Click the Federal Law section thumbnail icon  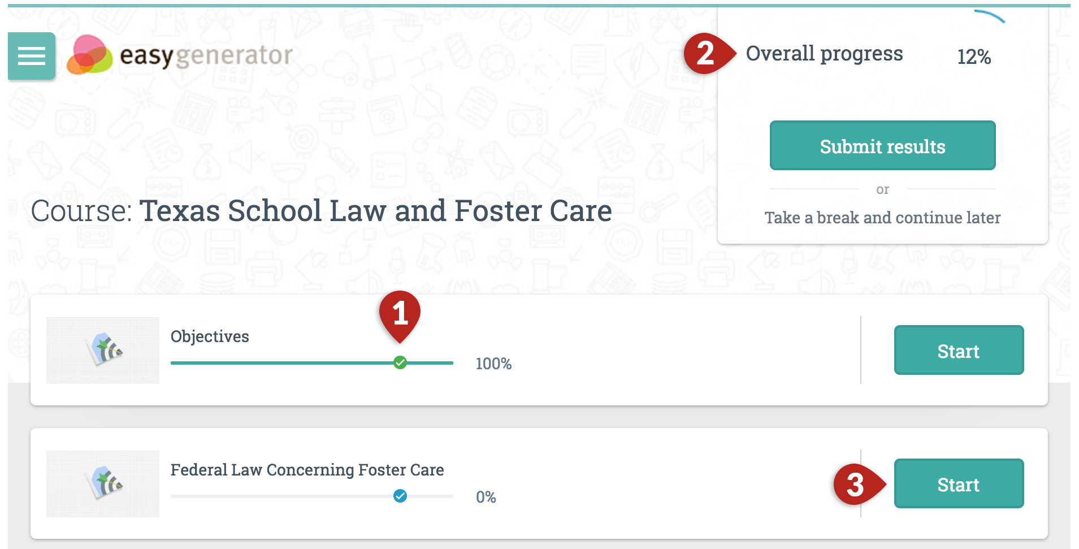point(103,483)
